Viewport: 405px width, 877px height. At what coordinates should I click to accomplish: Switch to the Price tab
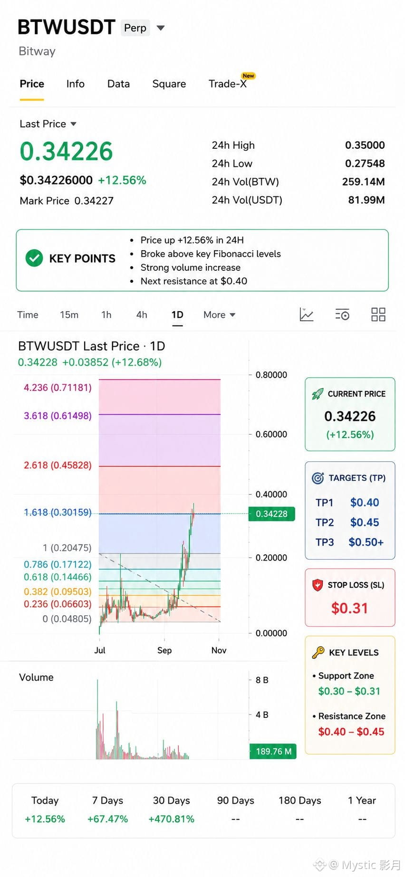coord(32,84)
